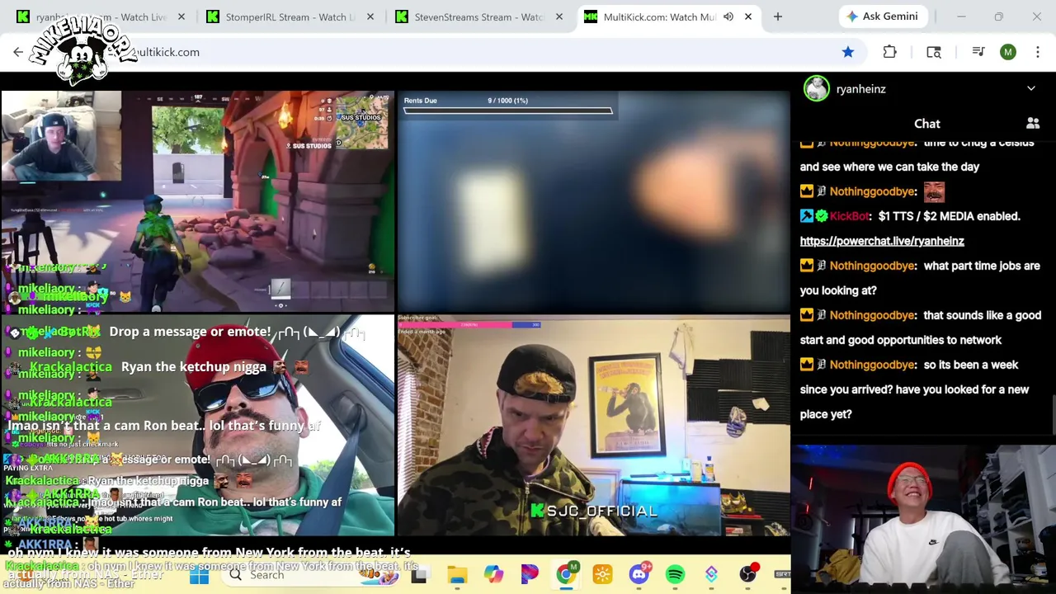Open the Chrome three-dot menu
The image size is (1056, 594).
(x=1037, y=52)
